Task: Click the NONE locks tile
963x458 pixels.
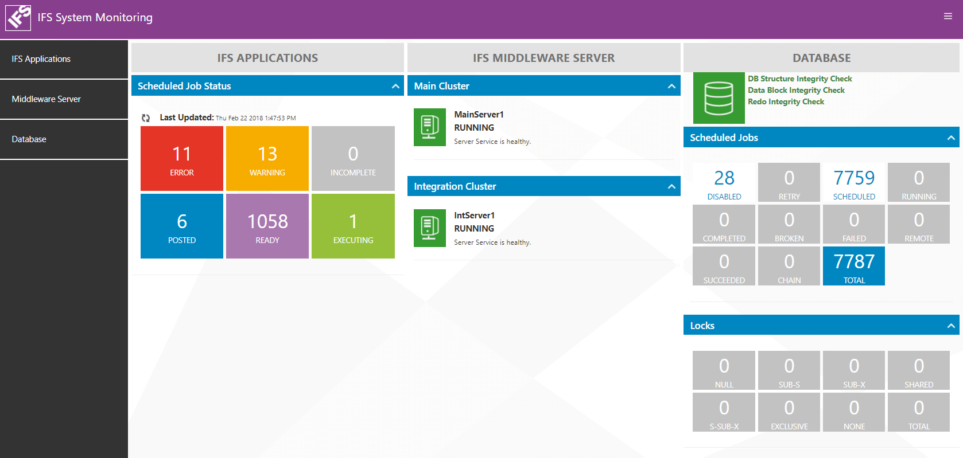Action: point(854,412)
